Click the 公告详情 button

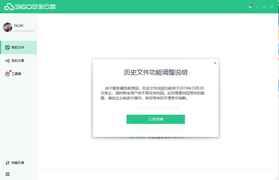pos(156,119)
